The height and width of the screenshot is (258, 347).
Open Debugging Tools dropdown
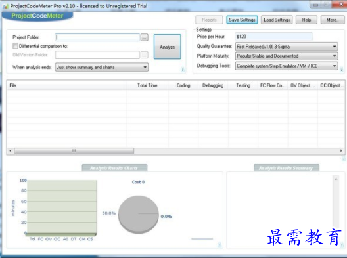(x=287, y=66)
